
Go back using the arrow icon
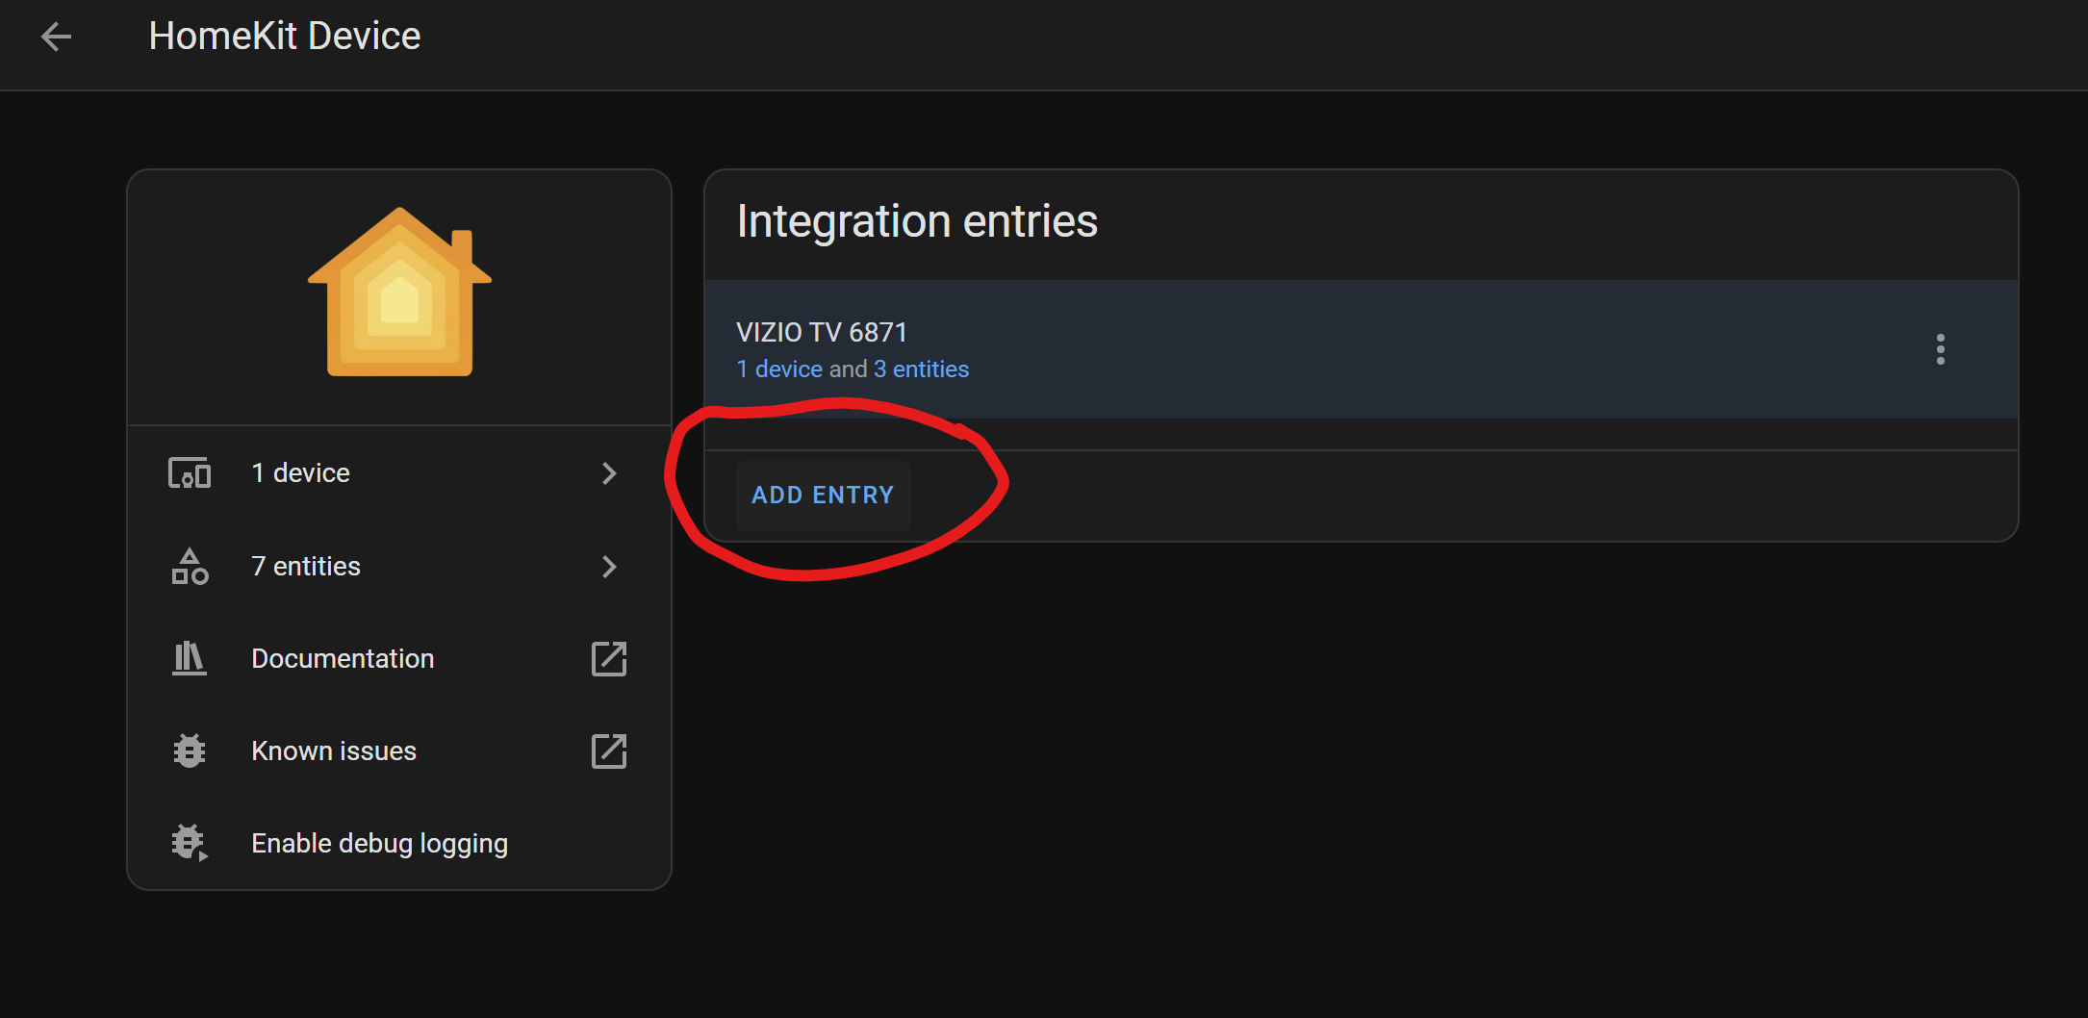[56, 37]
